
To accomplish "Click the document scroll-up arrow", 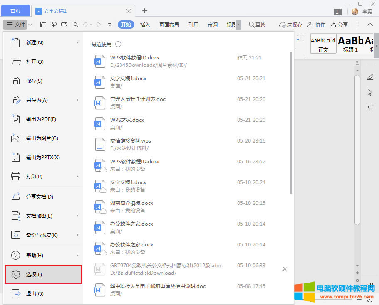I will click(357, 70).
